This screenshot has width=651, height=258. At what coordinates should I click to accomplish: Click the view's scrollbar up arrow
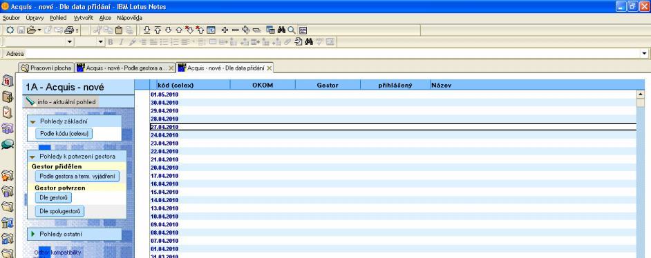click(x=640, y=95)
